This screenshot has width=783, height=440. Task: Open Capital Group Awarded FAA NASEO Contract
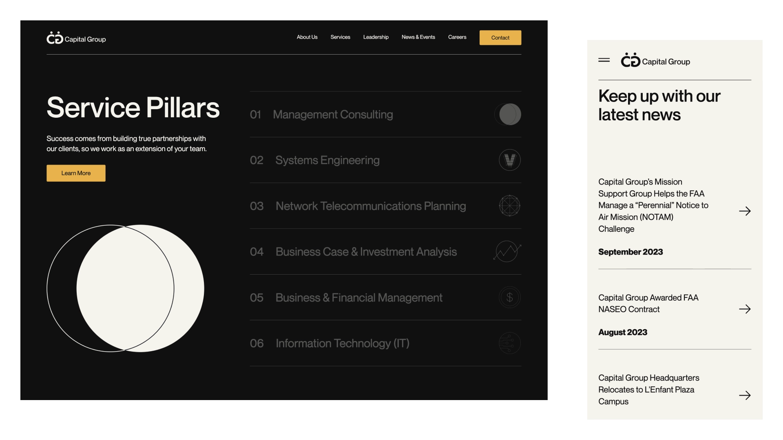648,304
